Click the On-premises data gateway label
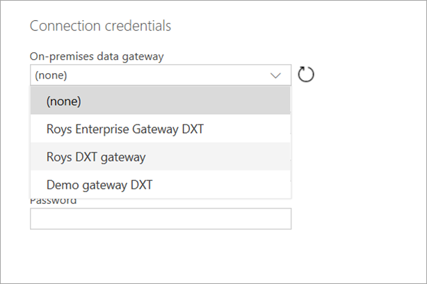The height and width of the screenshot is (284, 427). [x=96, y=56]
